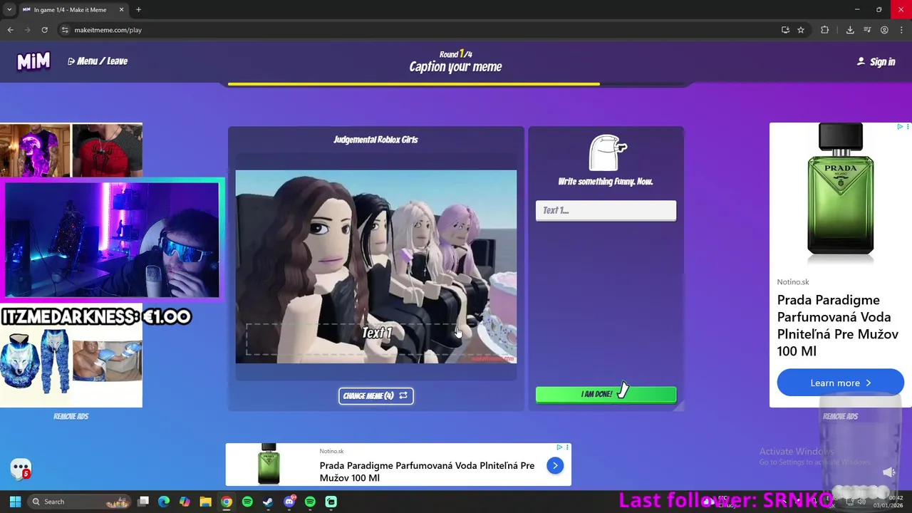912x513 pixels.
Task: Open the chat bubble icon with badge 5
Action: tap(21, 469)
